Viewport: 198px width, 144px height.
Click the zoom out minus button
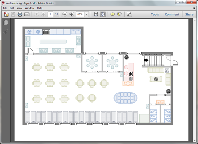pyautogui.click(x=65, y=14)
